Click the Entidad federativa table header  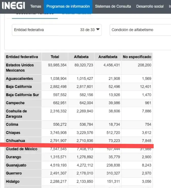pos(22,57)
